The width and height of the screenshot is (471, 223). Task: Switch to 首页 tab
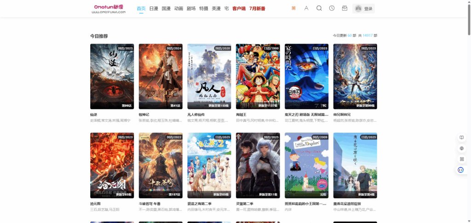point(141,9)
